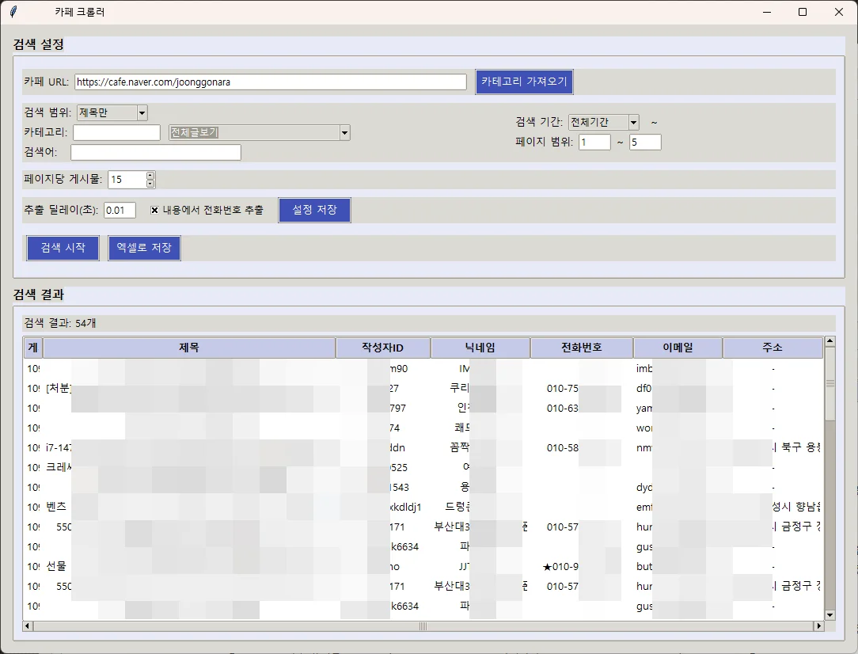Increase 페이지당 게시물 with up arrow

click(150, 176)
